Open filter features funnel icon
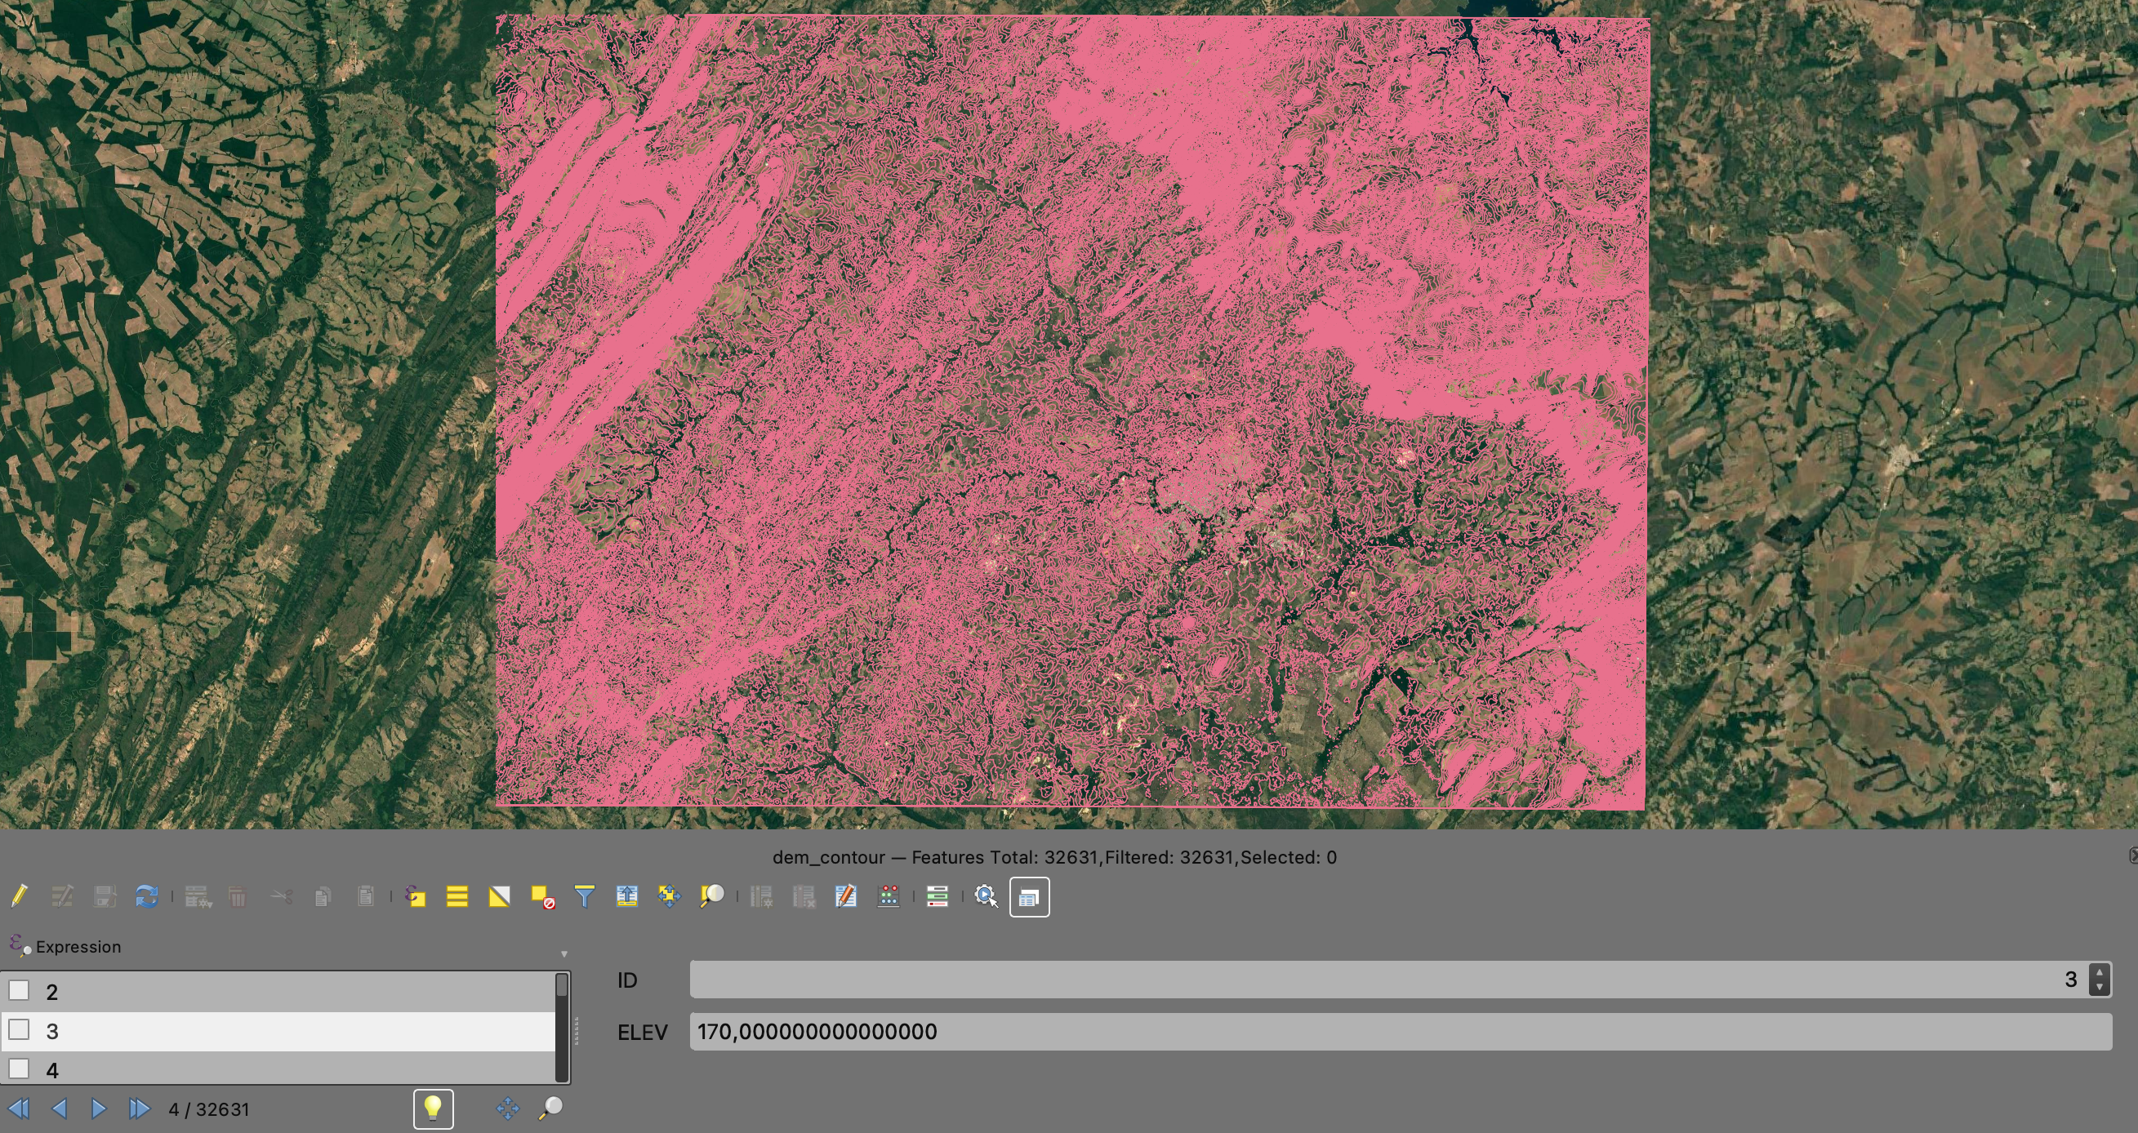The height and width of the screenshot is (1133, 2138). point(584,896)
